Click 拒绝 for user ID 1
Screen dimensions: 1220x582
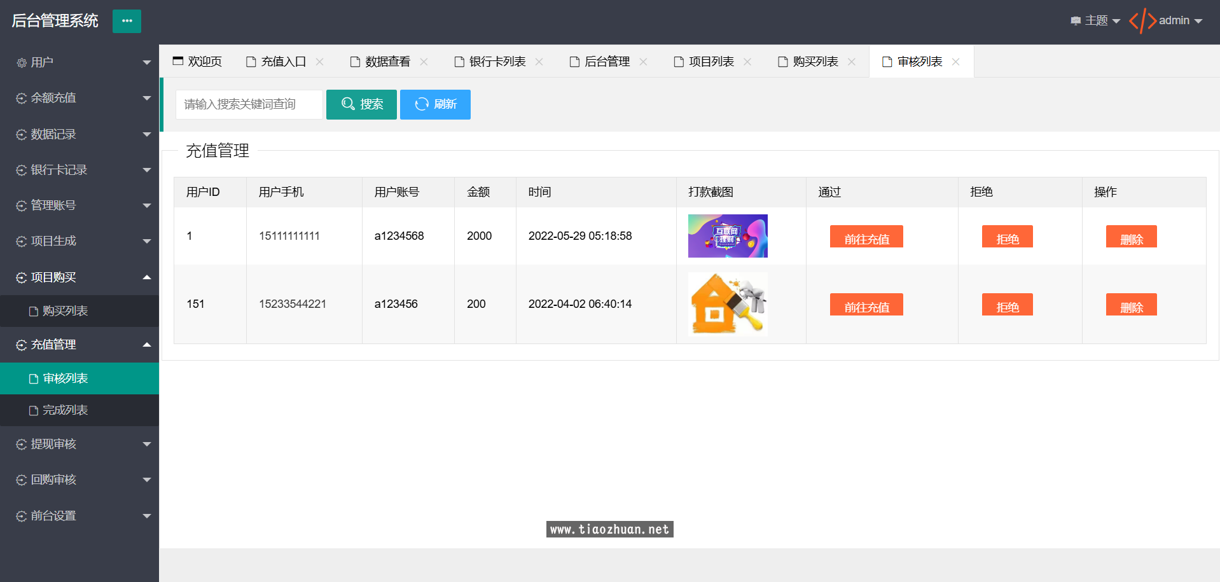coord(1008,237)
